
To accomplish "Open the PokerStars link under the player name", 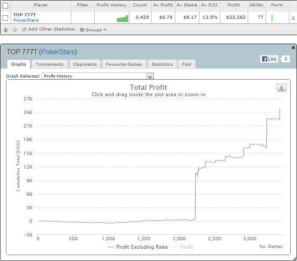I will click(26, 20).
